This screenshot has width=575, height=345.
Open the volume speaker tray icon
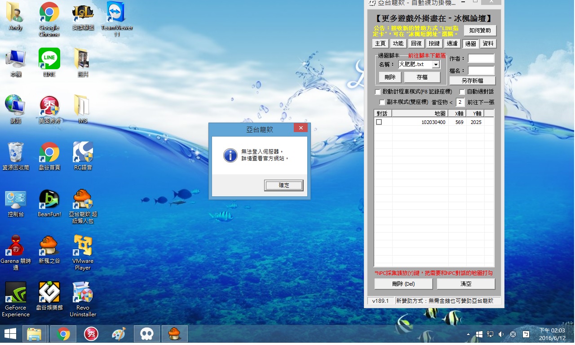501,334
